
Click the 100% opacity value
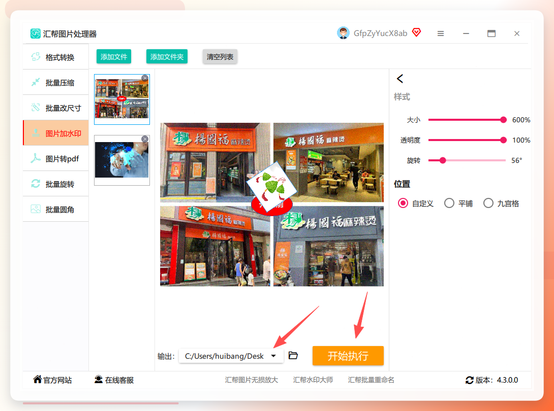(x=521, y=140)
